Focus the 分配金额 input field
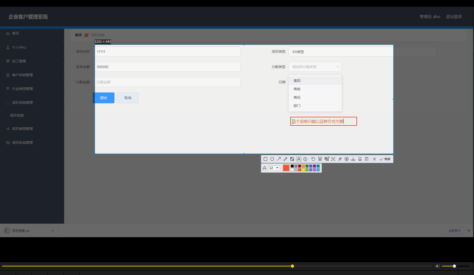This screenshot has height=275, width=474. point(167,82)
